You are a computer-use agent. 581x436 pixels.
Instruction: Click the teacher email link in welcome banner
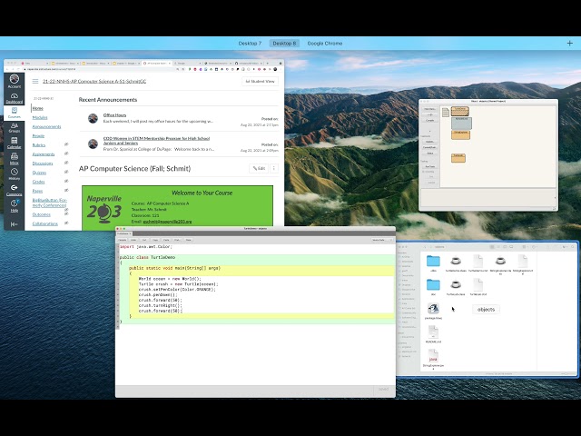tap(167, 222)
